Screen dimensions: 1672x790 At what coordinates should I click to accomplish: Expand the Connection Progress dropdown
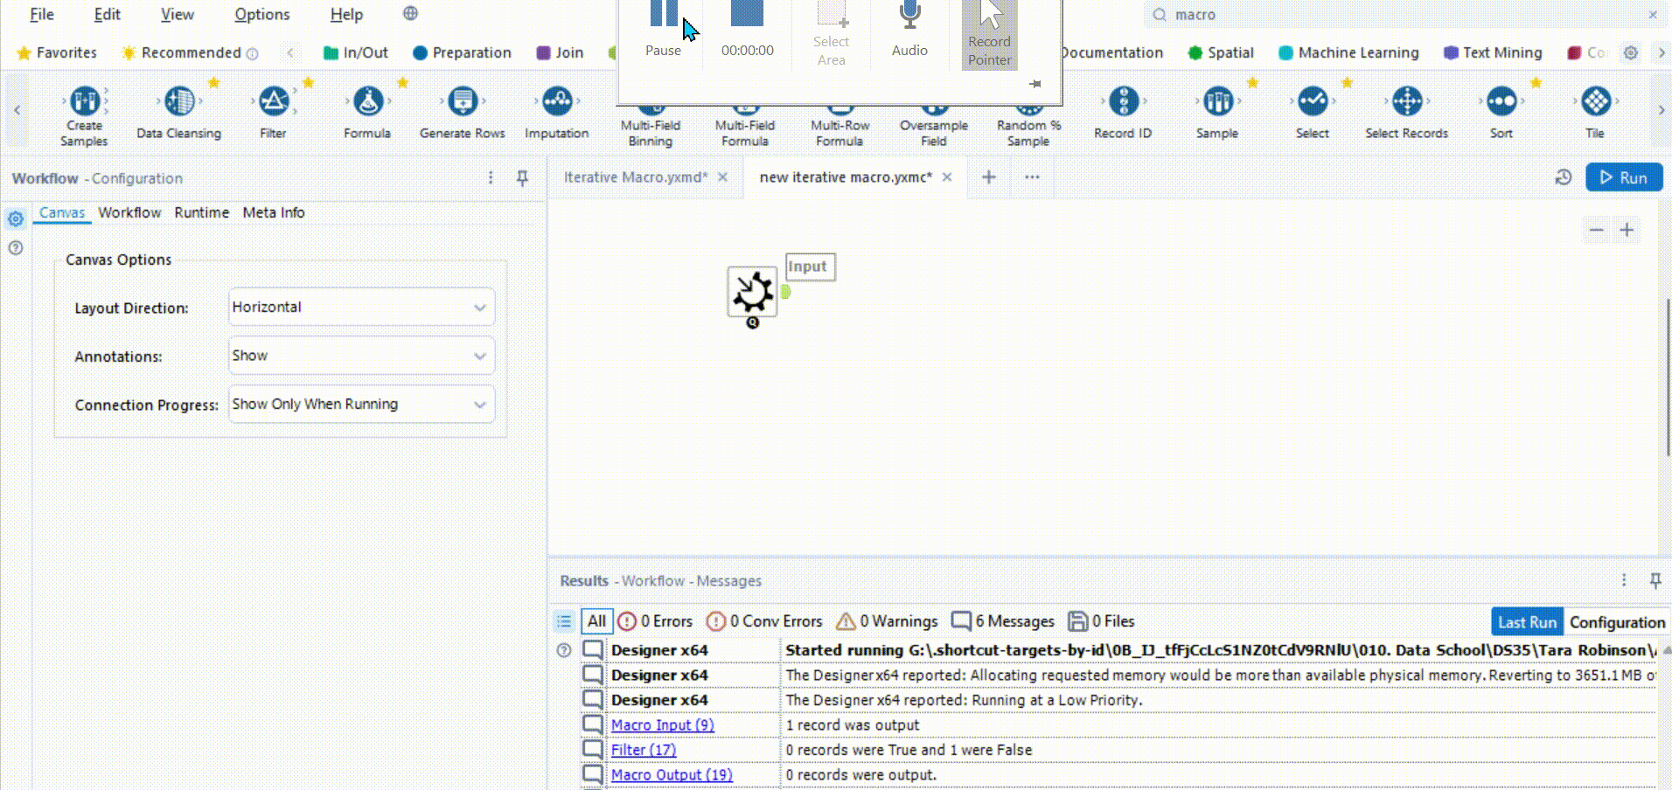click(361, 405)
